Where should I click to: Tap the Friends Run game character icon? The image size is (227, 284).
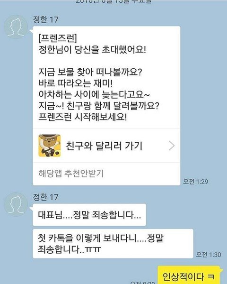click(x=50, y=146)
